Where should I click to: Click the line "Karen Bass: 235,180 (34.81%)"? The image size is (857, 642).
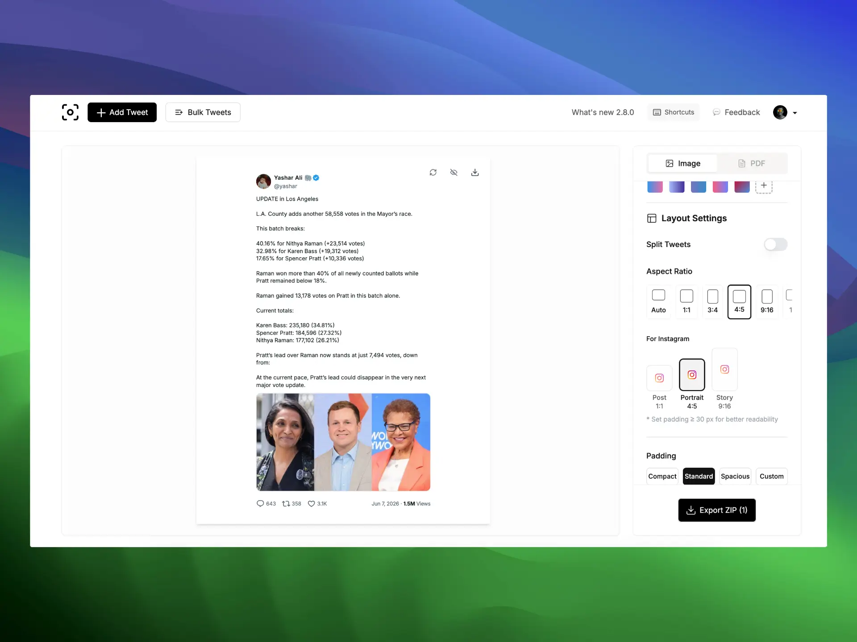[295, 325]
